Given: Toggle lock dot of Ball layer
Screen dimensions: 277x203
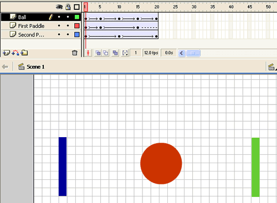Looking at the screenshot, I should [68, 17].
